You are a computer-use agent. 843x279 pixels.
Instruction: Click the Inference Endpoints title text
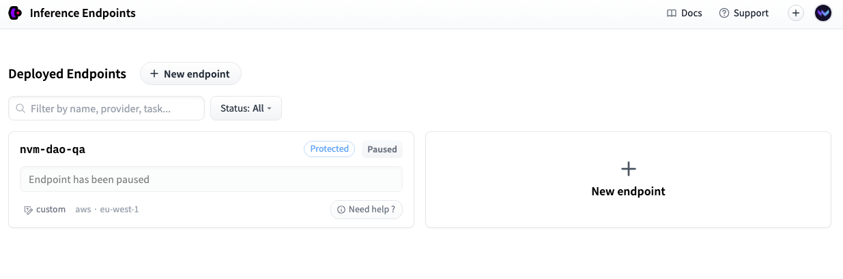point(83,13)
